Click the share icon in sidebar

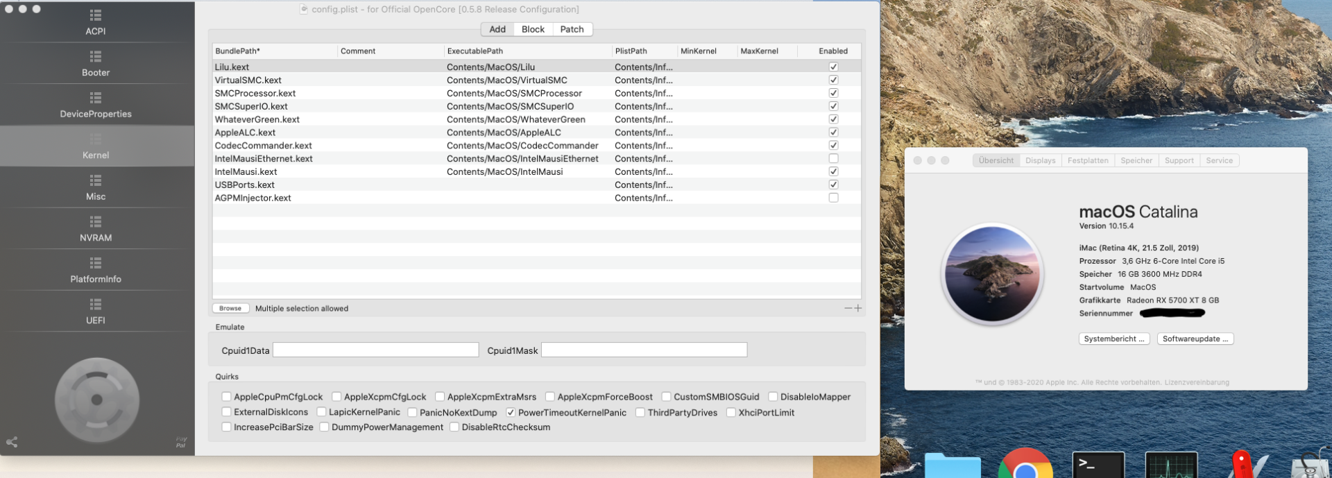click(12, 442)
